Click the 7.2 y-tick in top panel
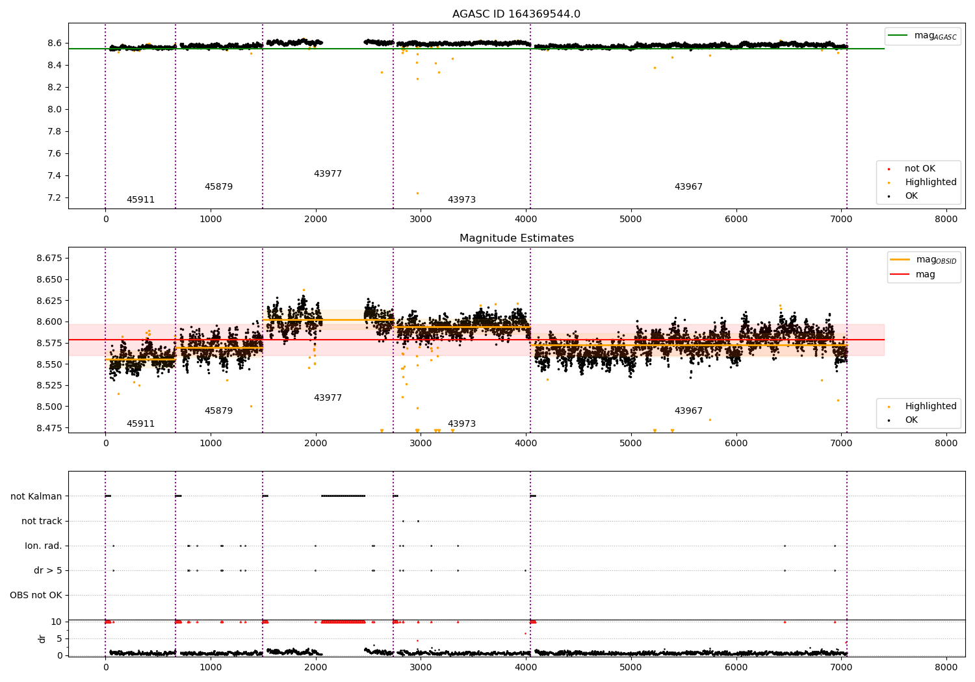This screenshot has width=975, height=682. 54,198
